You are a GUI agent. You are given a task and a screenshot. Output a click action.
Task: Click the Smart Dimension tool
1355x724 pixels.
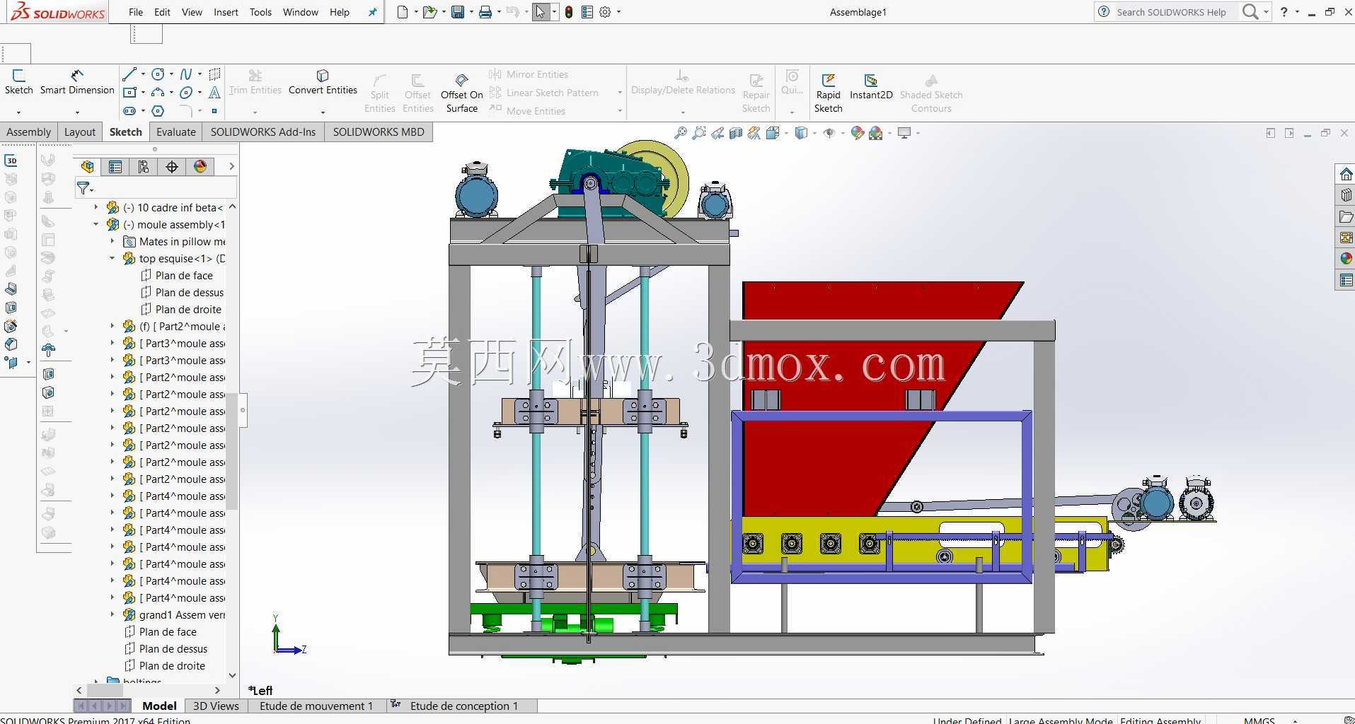[x=77, y=82]
